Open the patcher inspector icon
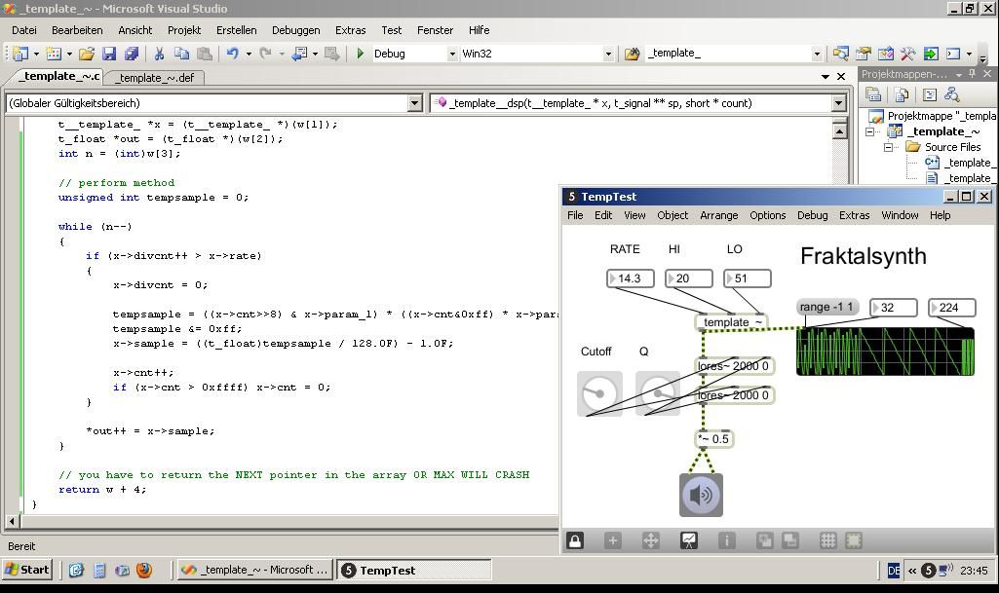Viewport: 999px width, 593px height. [727, 540]
